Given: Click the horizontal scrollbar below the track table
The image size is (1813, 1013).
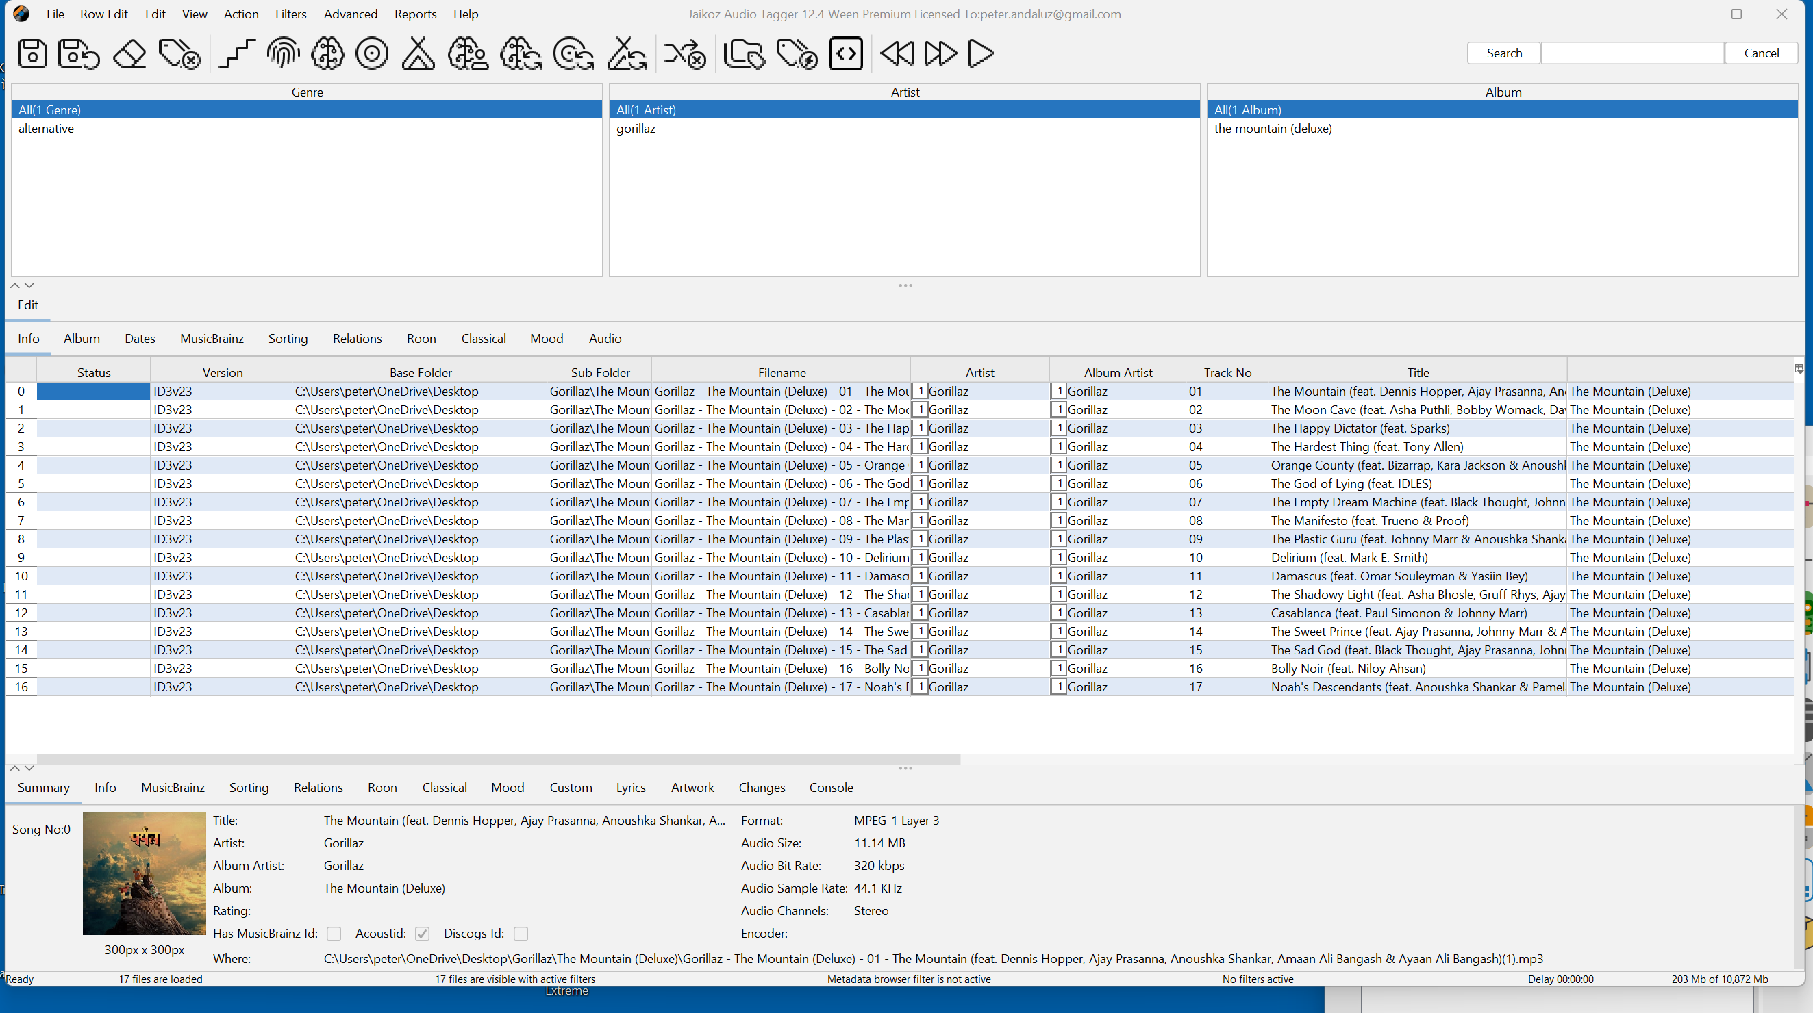Looking at the screenshot, I should [x=499, y=759].
